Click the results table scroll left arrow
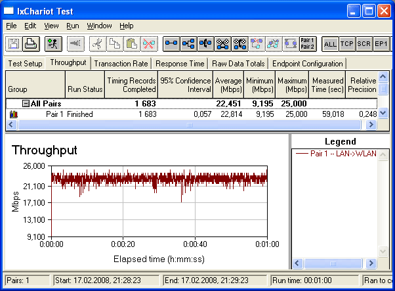Image resolution: width=395 pixels, height=291 pixels. [x=11, y=125]
